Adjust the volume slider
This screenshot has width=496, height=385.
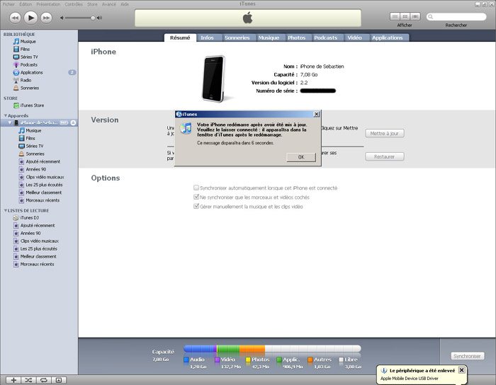coord(92,17)
